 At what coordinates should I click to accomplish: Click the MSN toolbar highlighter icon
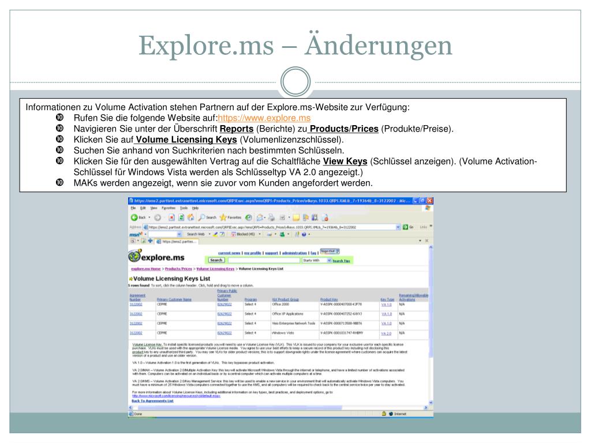pos(216,234)
